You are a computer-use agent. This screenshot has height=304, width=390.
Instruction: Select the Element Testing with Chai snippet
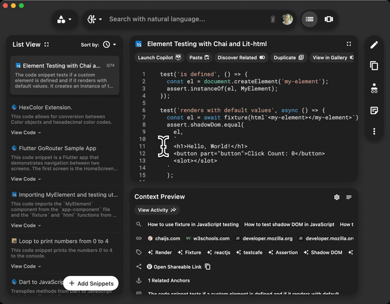pos(64,75)
